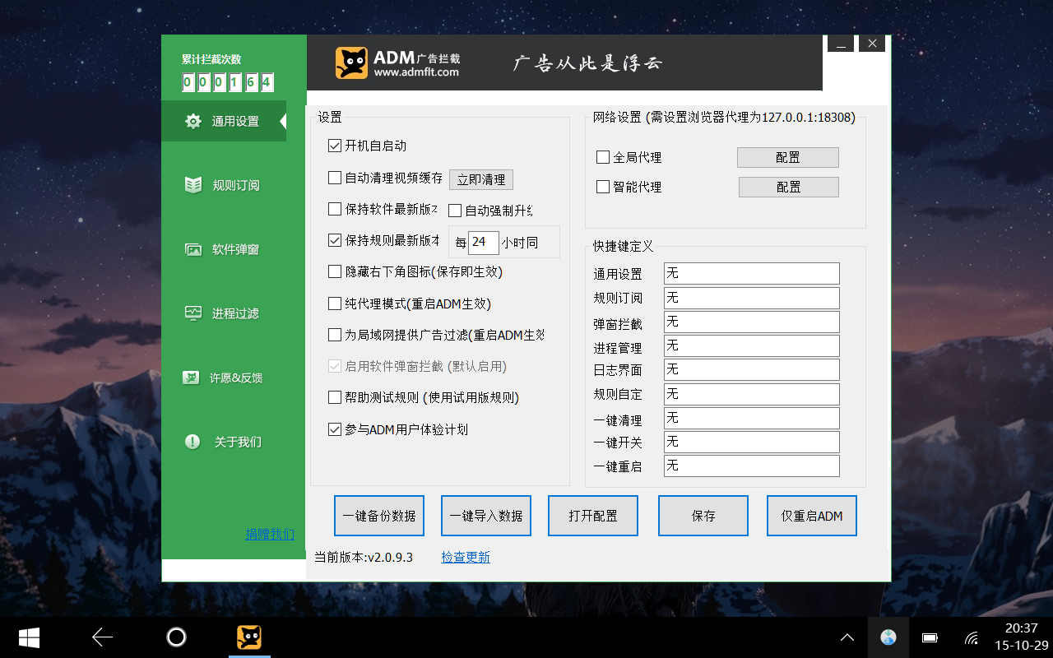Screen dimensions: 1053x658
Task: Click the battery tray icon
Action: (930, 637)
